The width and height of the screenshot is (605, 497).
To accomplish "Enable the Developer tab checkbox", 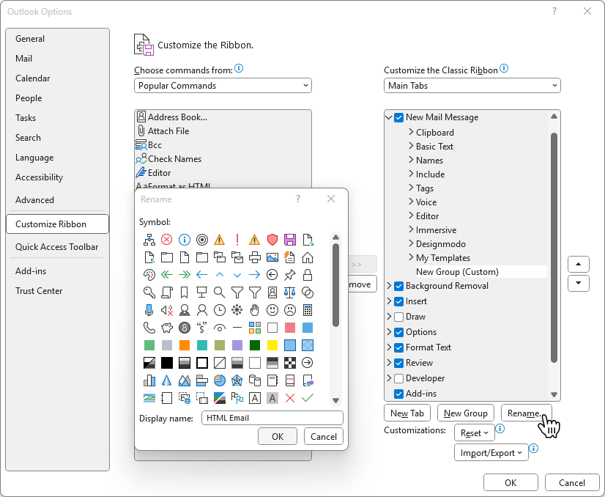I will point(399,378).
